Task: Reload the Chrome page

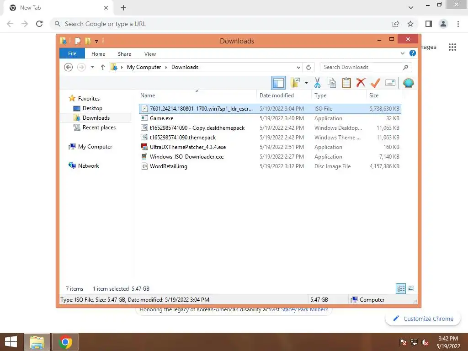Action: pyautogui.click(x=39, y=24)
